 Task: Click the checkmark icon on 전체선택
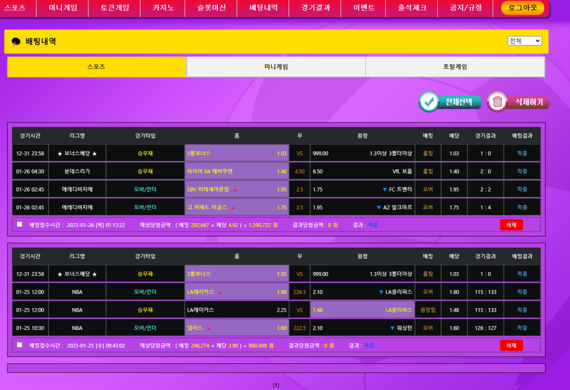coord(429,102)
